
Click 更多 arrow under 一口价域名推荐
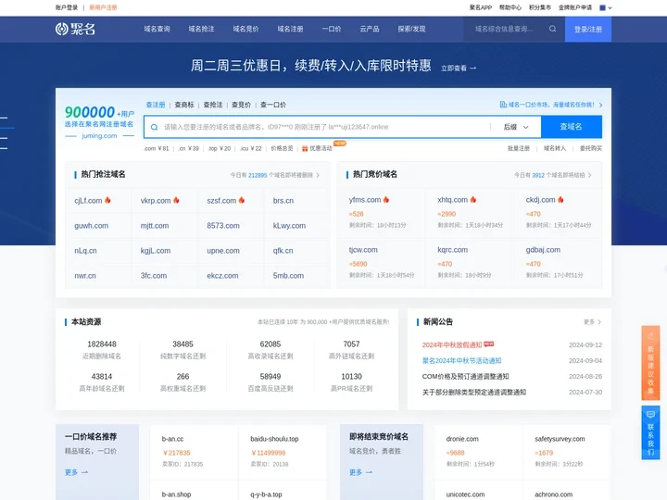pos(77,472)
